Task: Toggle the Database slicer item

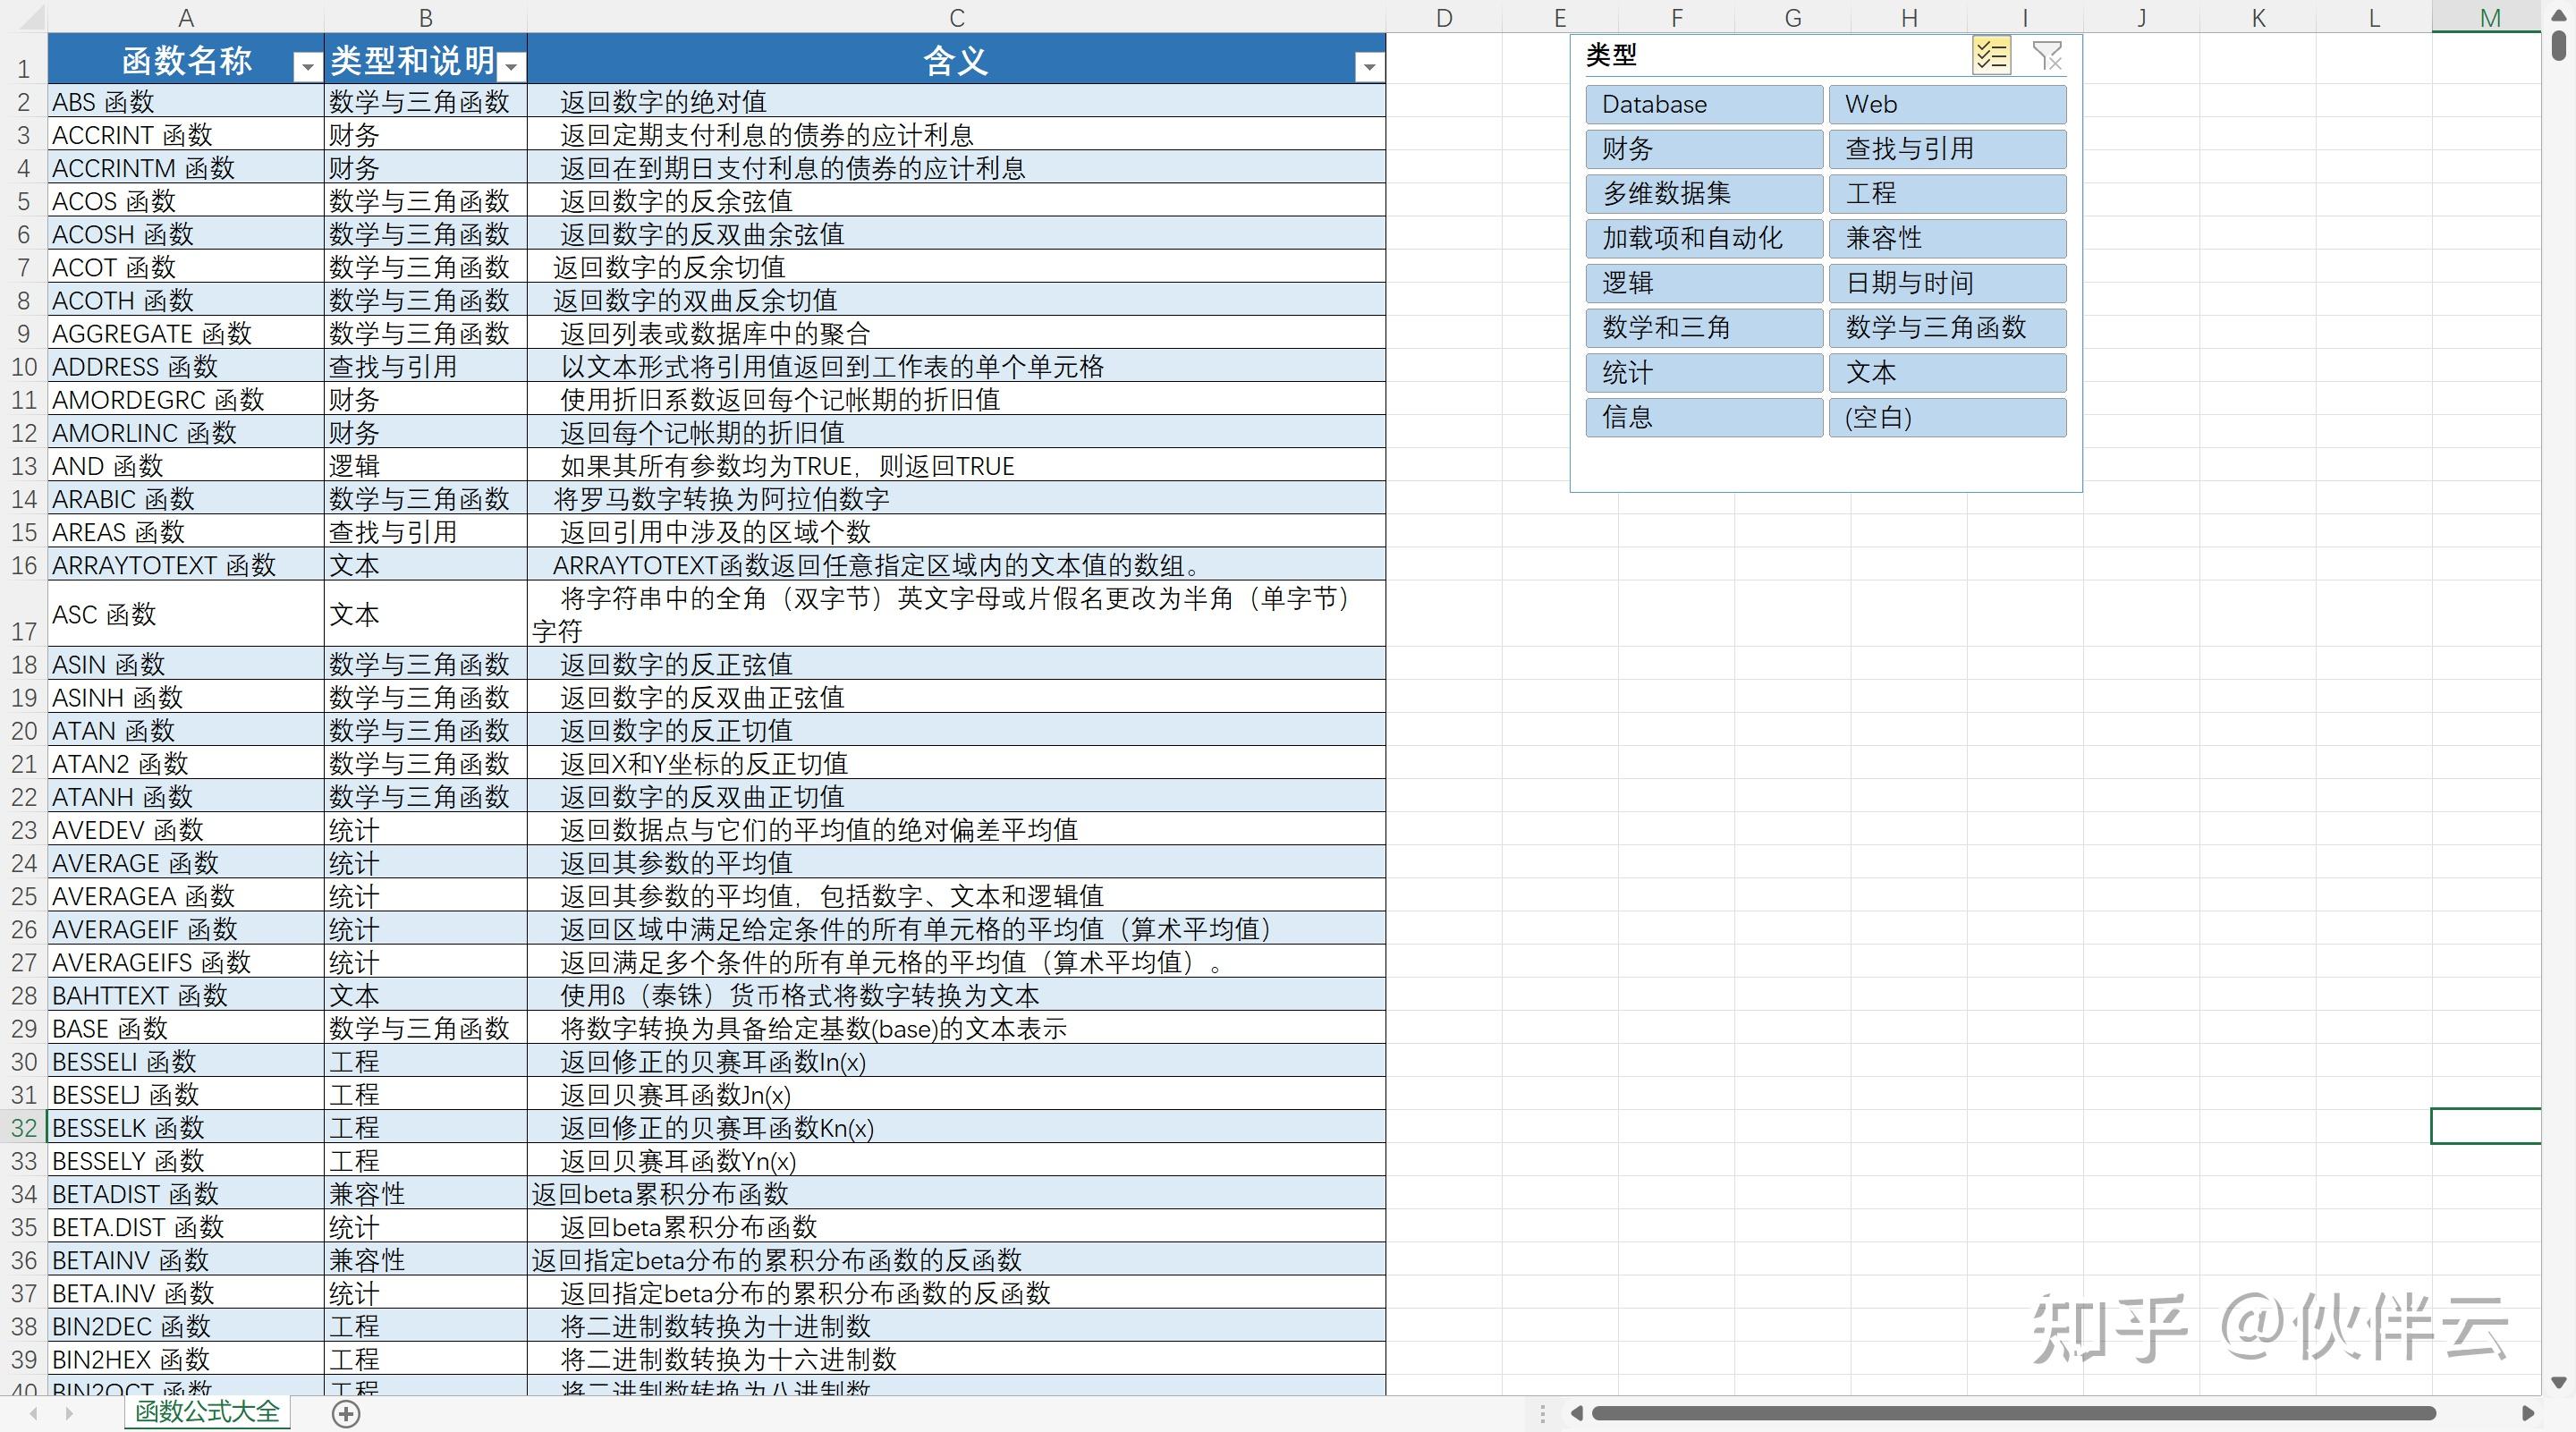Action: [x=1703, y=104]
